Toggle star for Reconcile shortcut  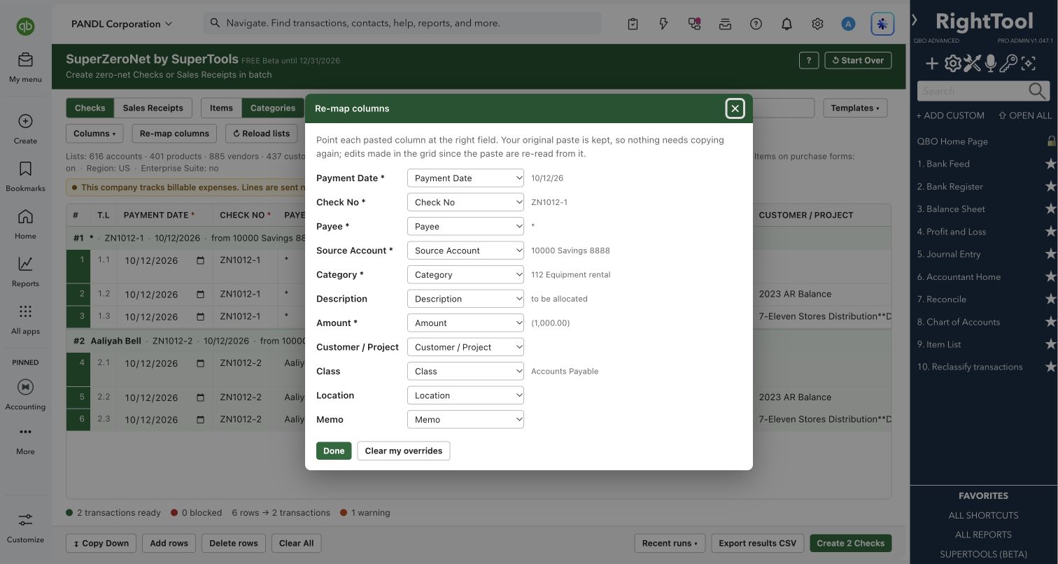click(x=1050, y=299)
